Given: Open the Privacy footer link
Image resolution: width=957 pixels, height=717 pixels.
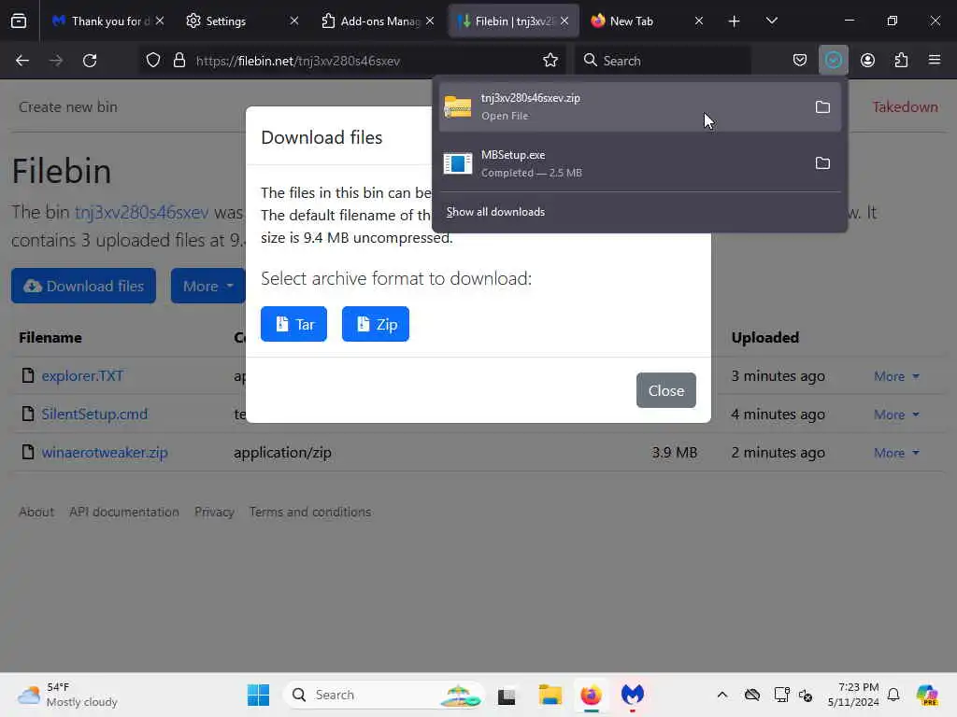Looking at the screenshot, I should pos(214,512).
